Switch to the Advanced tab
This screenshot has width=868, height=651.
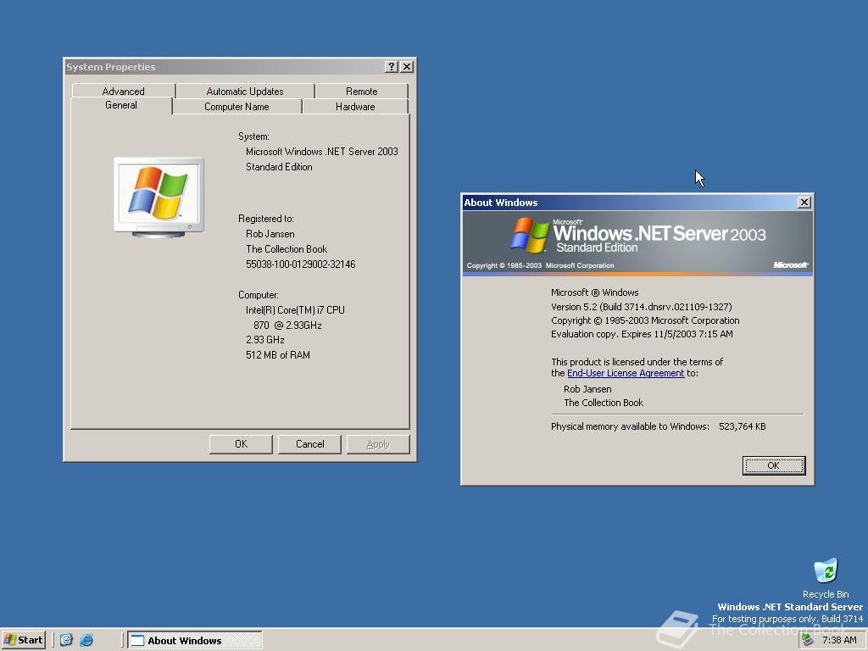tap(123, 92)
